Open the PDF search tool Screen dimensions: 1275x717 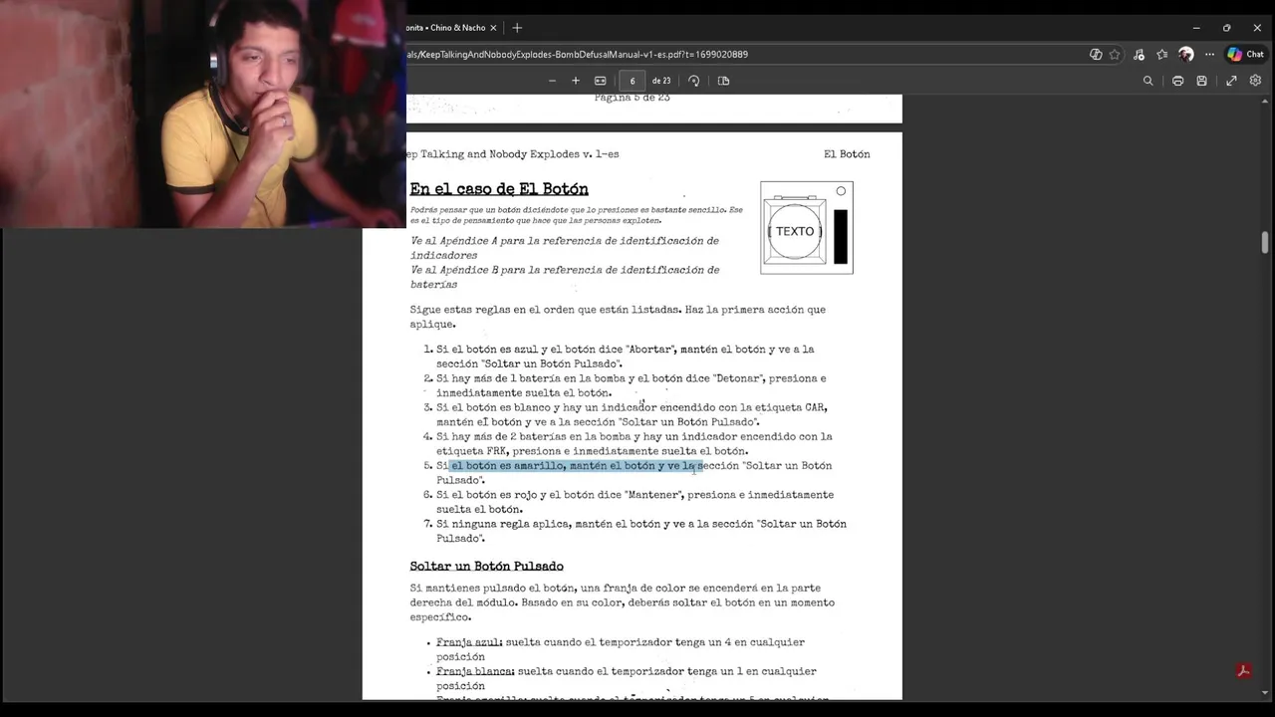[x=1148, y=81]
